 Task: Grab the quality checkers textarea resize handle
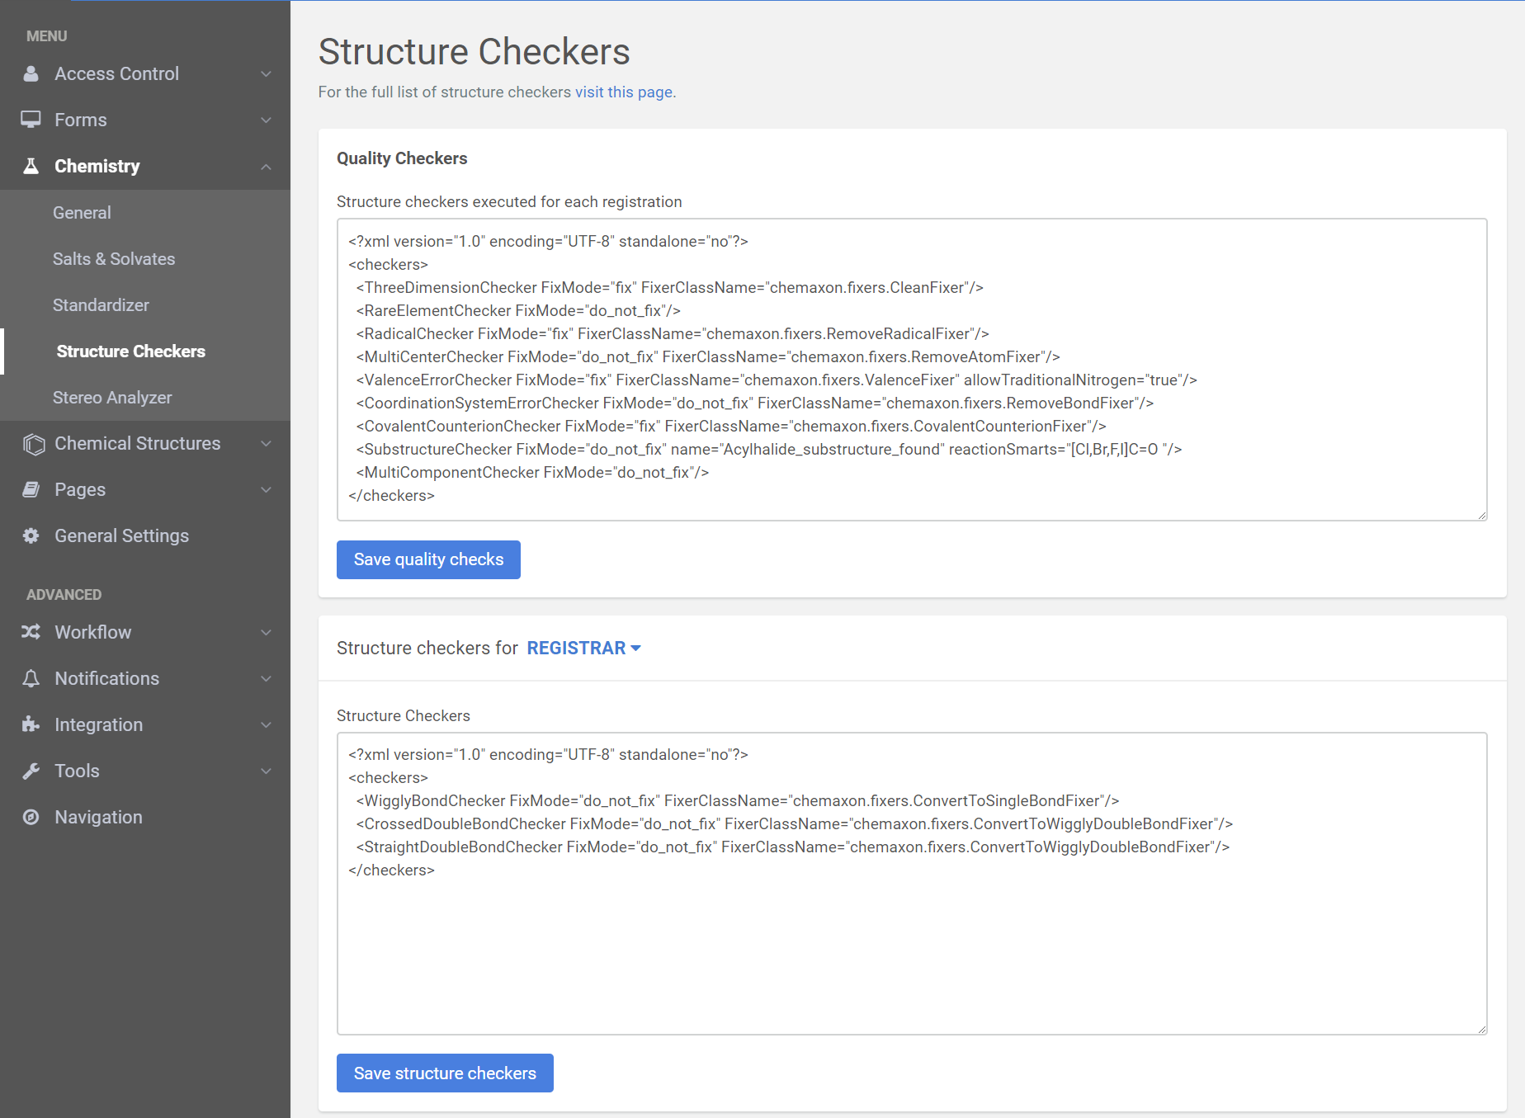pyautogui.click(x=1482, y=516)
